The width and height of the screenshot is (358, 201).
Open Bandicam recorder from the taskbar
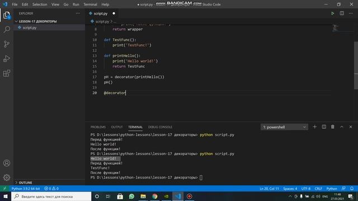(189, 196)
